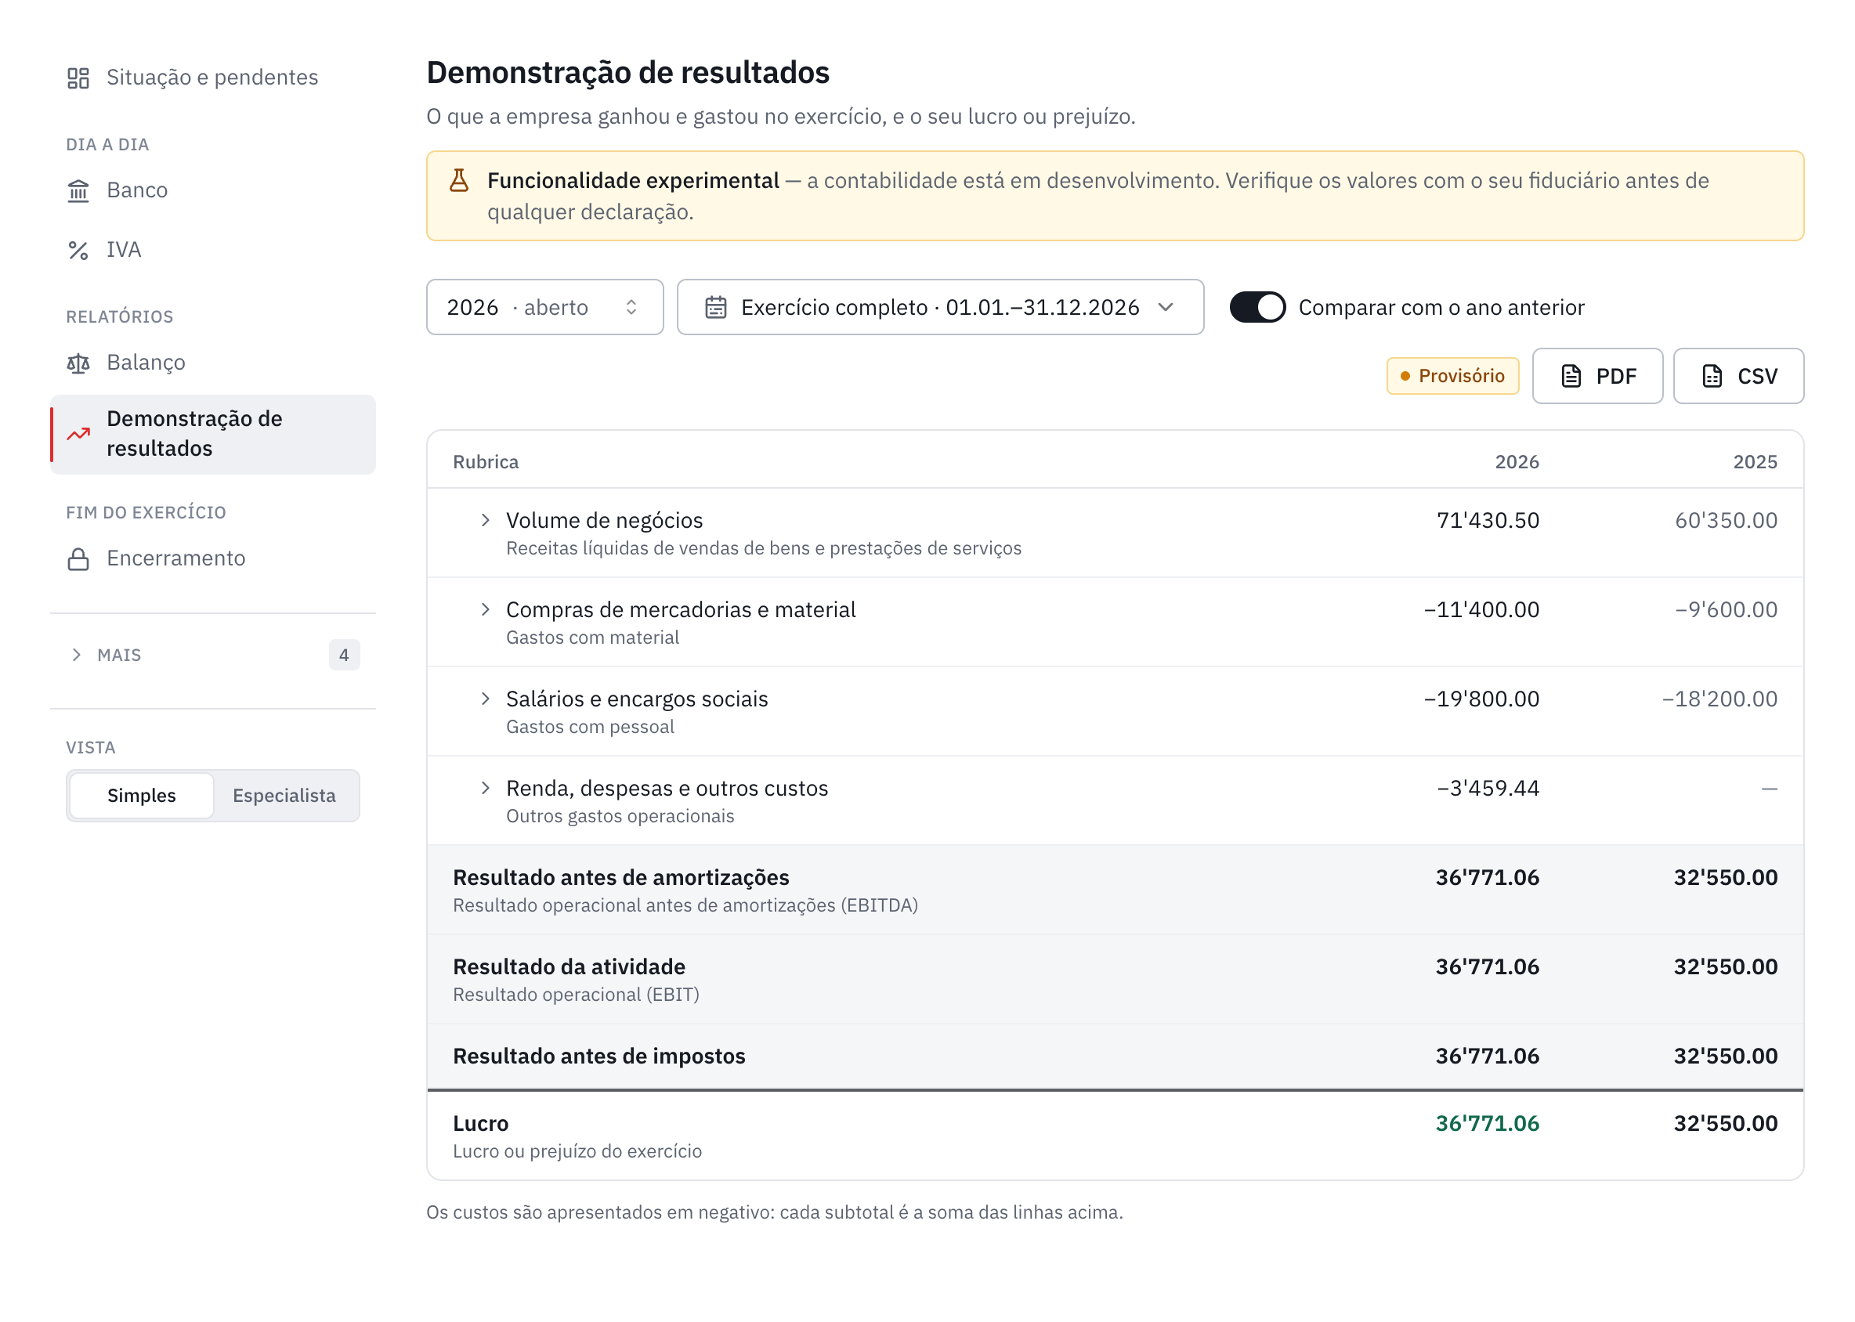Export the report as PDF
This screenshot has height=1322, width=1855.
tap(1598, 376)
